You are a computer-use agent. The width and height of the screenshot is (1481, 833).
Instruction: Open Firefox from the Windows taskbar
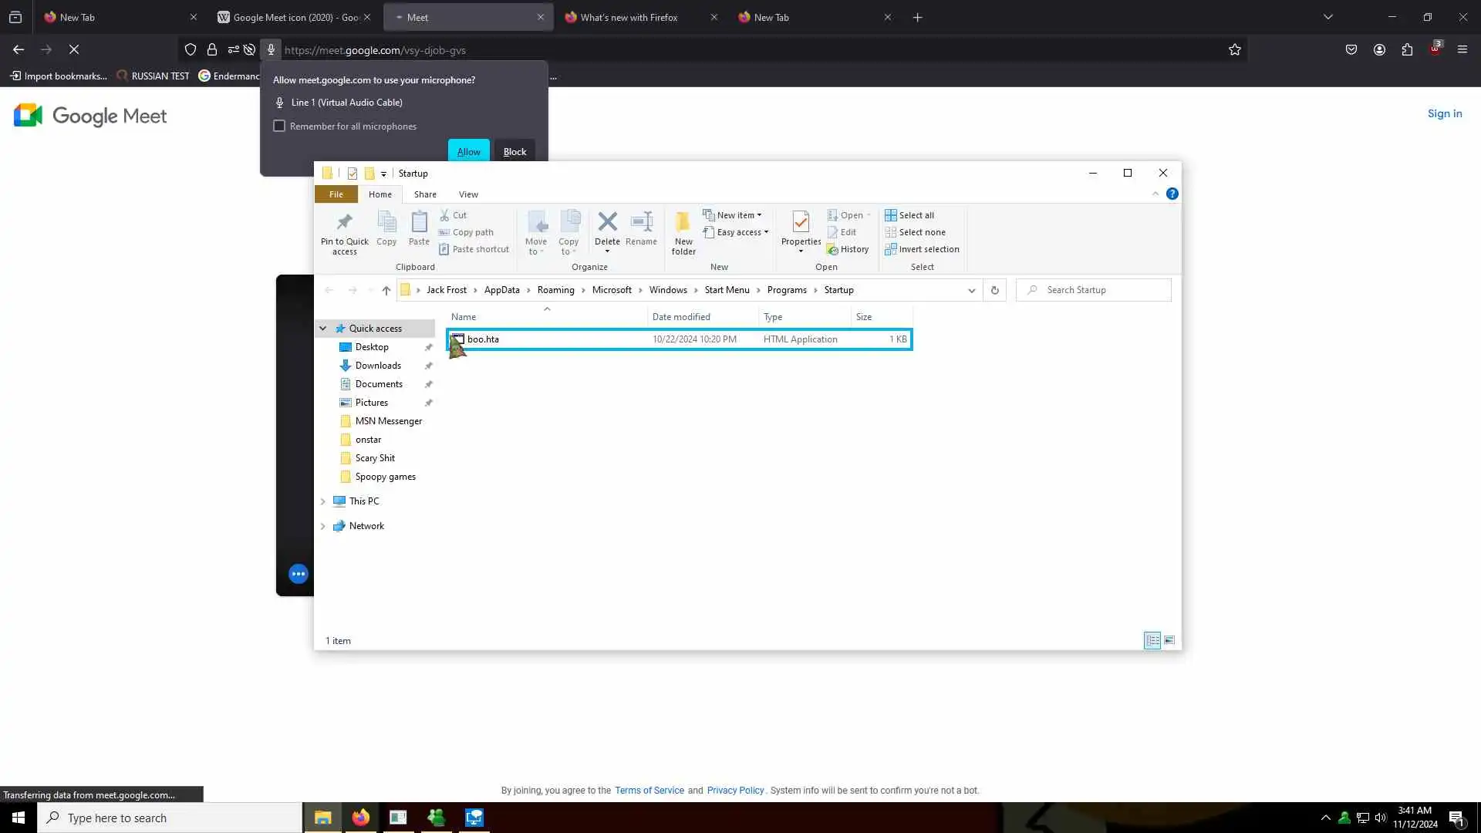tap(360, 818)
